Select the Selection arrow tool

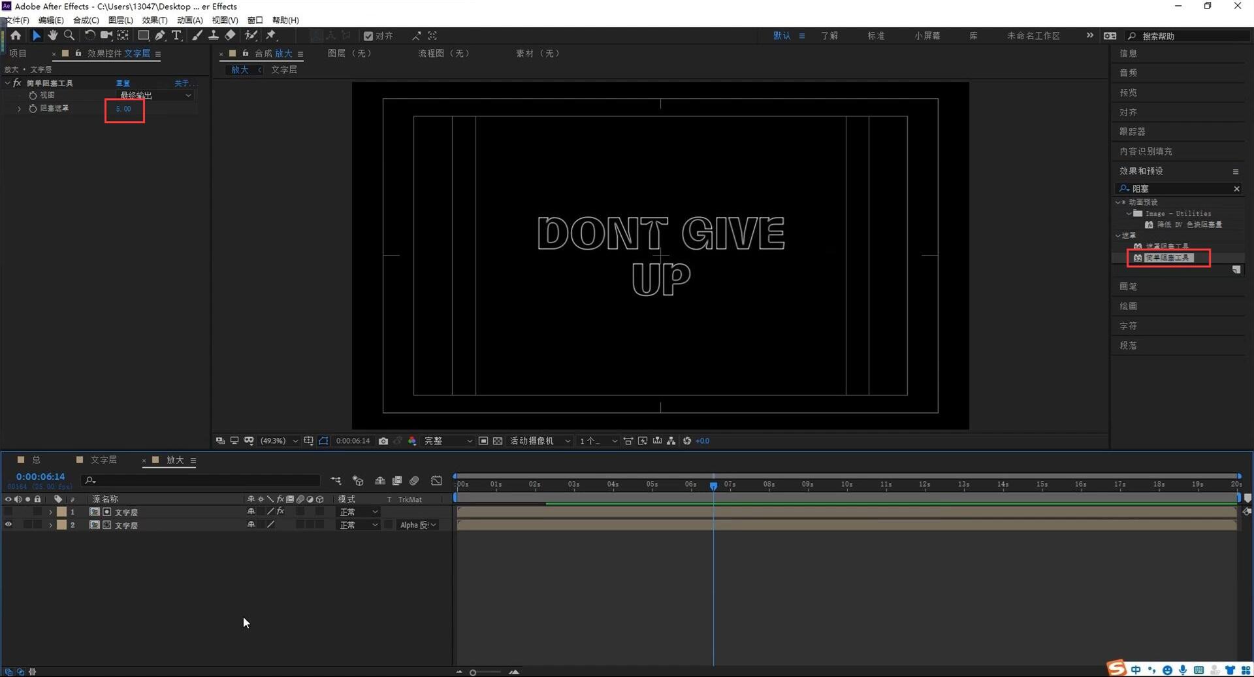coord(37,35)
